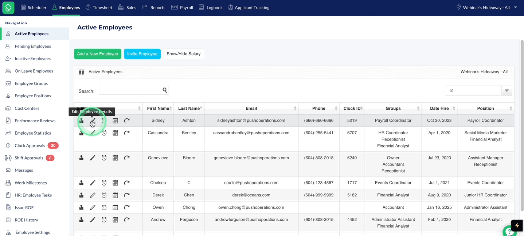Click the calendar icon in Andrew Ferguson's row
The image size is (524, 236).
(115, 220)
